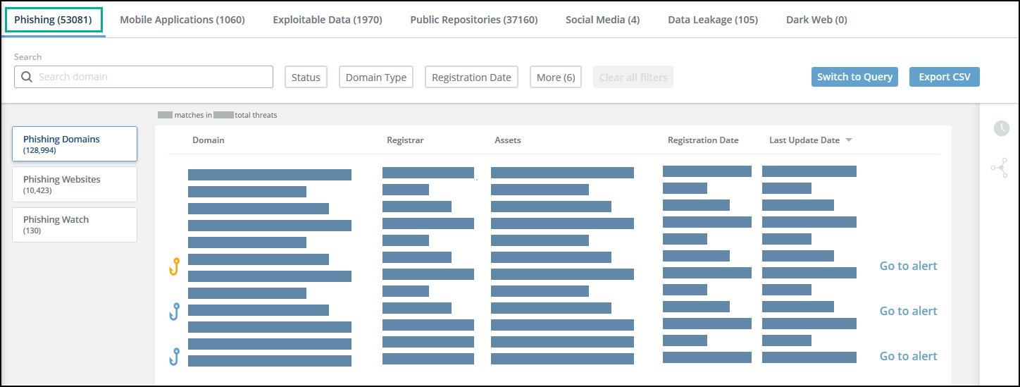This screenshot has width=1020, height=387.
Task: Click the middle blue hook icon
Action: pyautogui.click(x=175, y=312)
